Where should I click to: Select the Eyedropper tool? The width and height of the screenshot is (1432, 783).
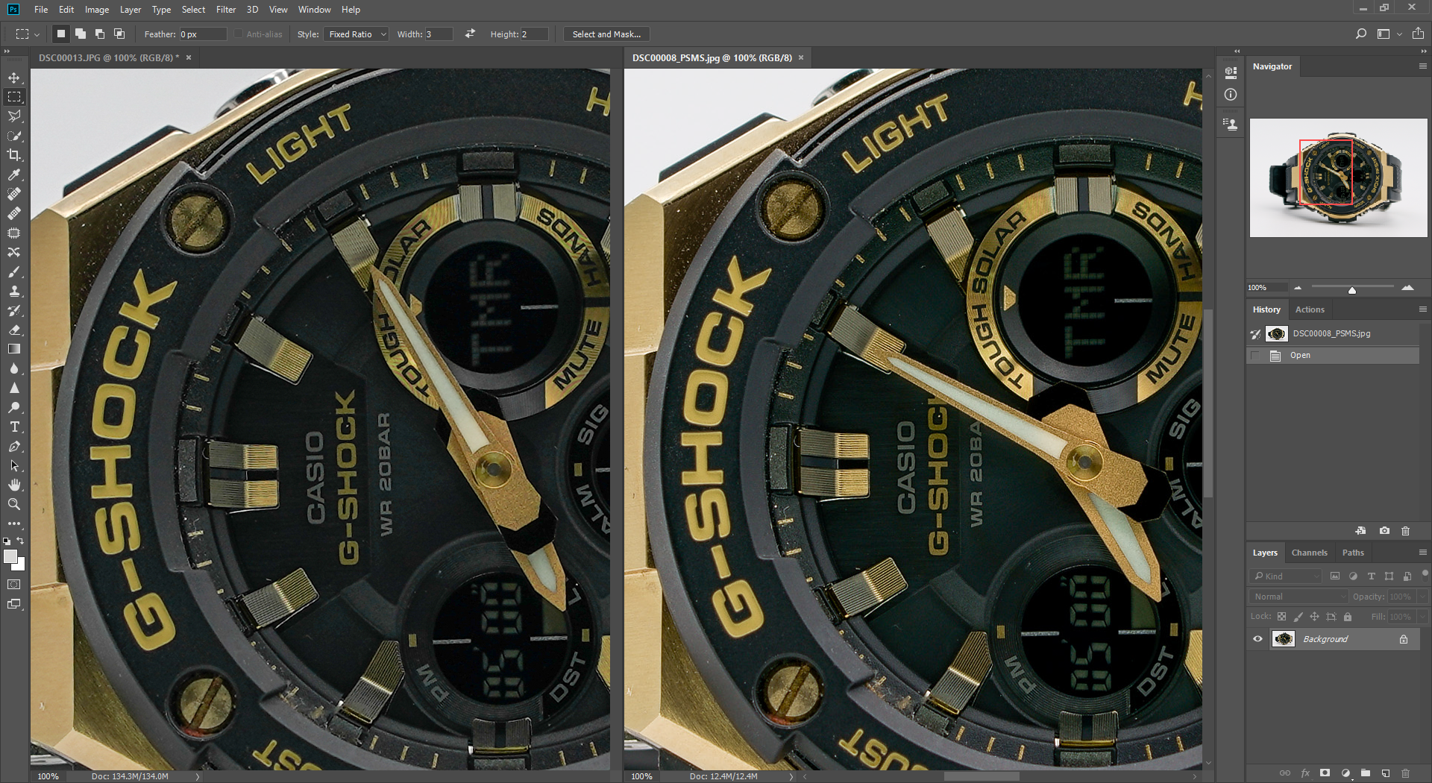pyautogui.click(x=14, y=174)
